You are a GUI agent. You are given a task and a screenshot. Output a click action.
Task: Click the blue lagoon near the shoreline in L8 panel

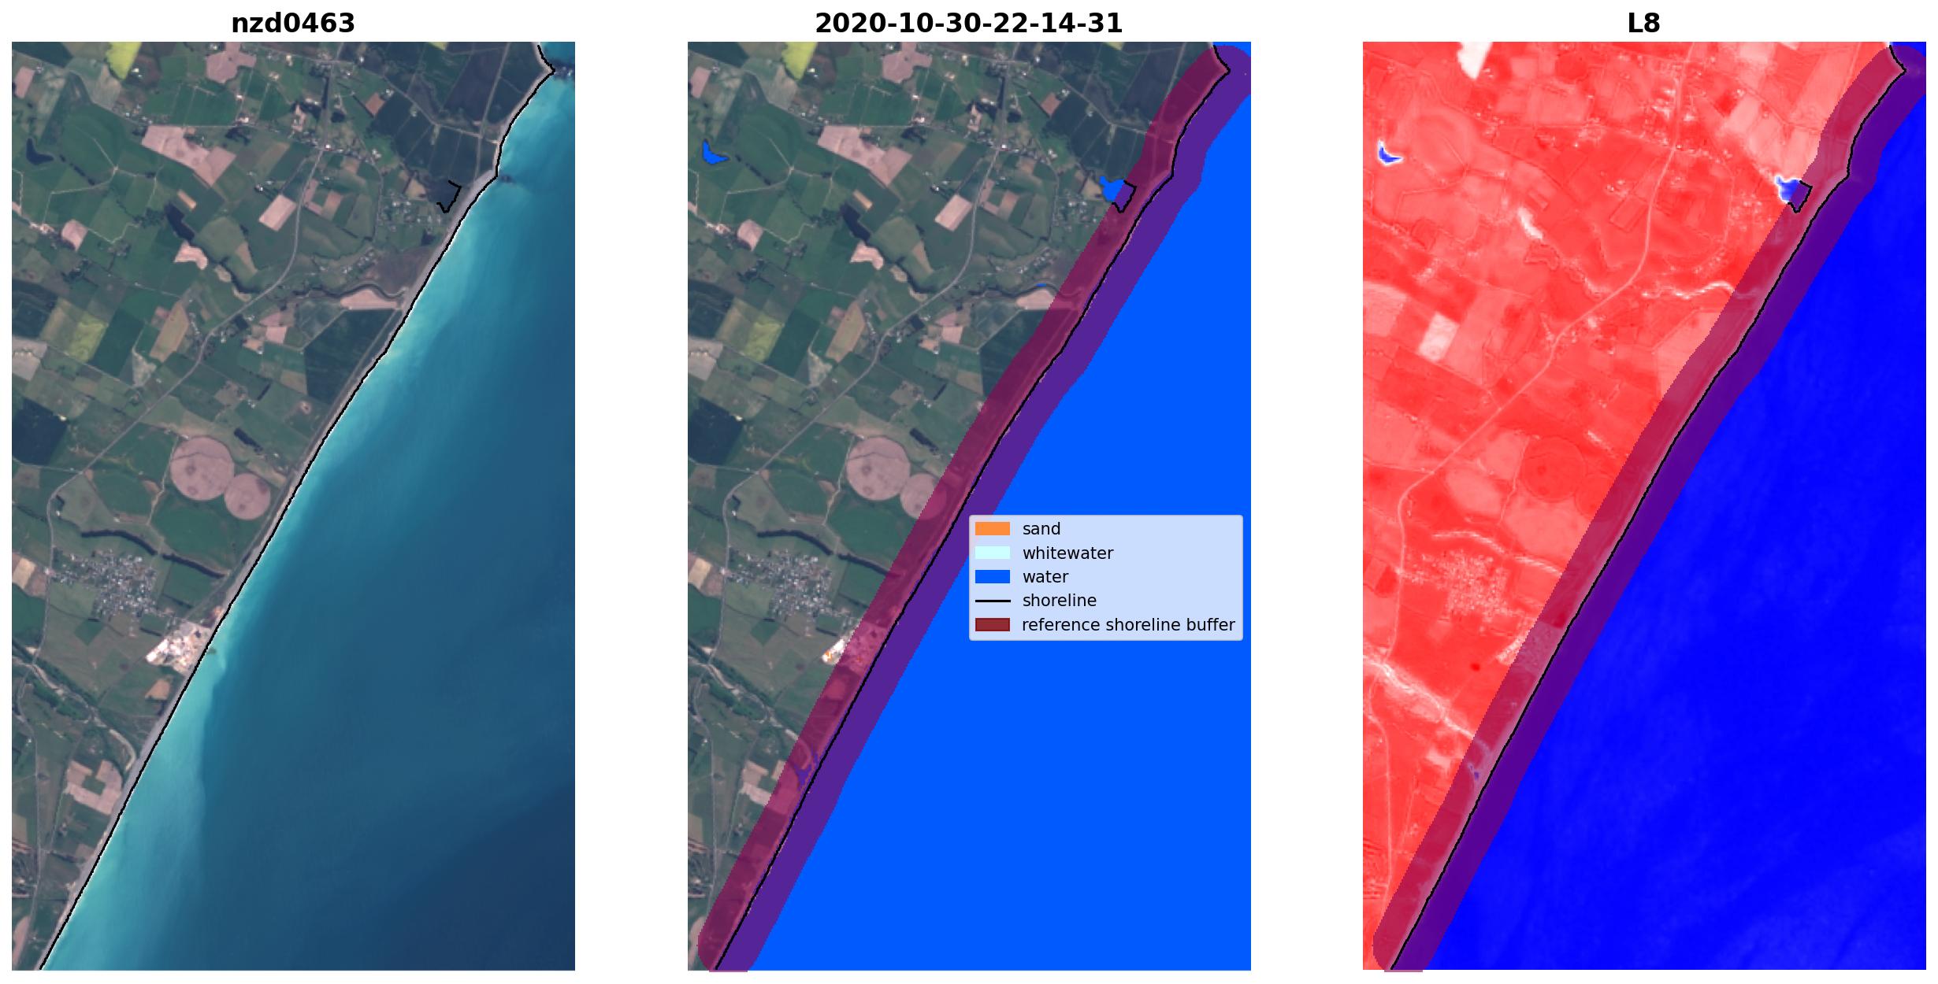coord(1791,190)
